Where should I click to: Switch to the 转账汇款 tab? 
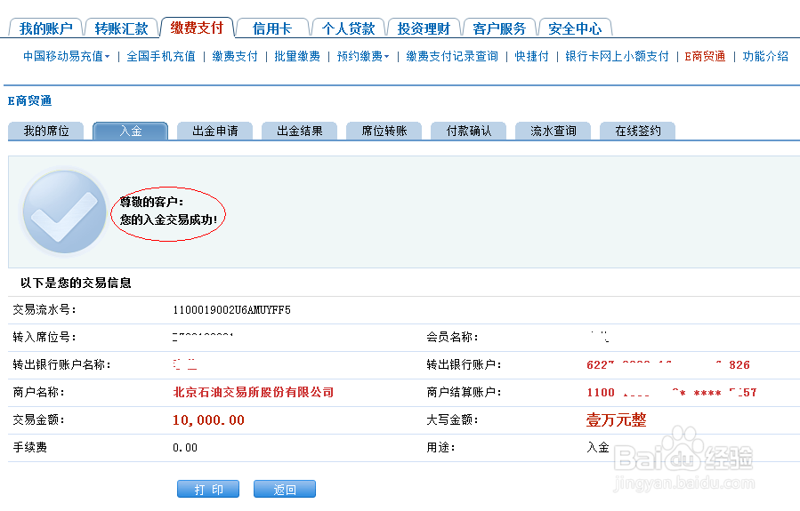click(x=121, y=28)
